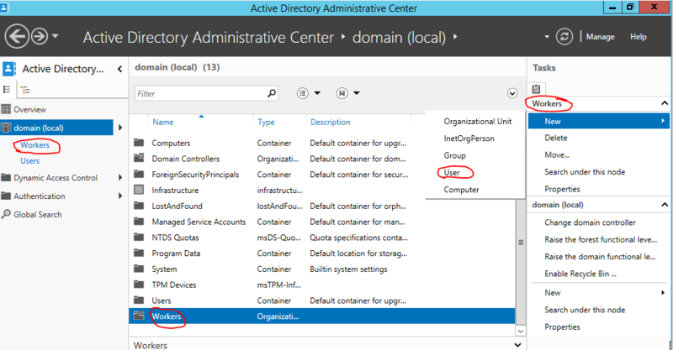Image resolution: width=673 pixels, height=350 pixels.
Task: Select the Infrastructure object icon
Action: pos(139,190)
